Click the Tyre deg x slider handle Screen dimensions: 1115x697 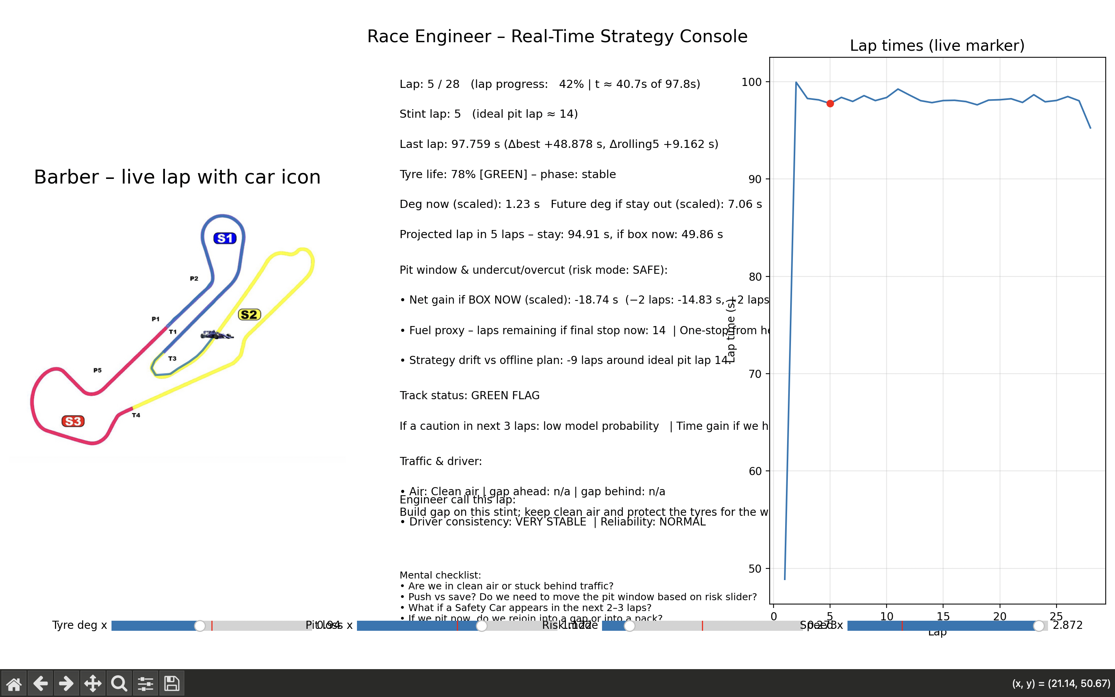click(x=199, y=625)
